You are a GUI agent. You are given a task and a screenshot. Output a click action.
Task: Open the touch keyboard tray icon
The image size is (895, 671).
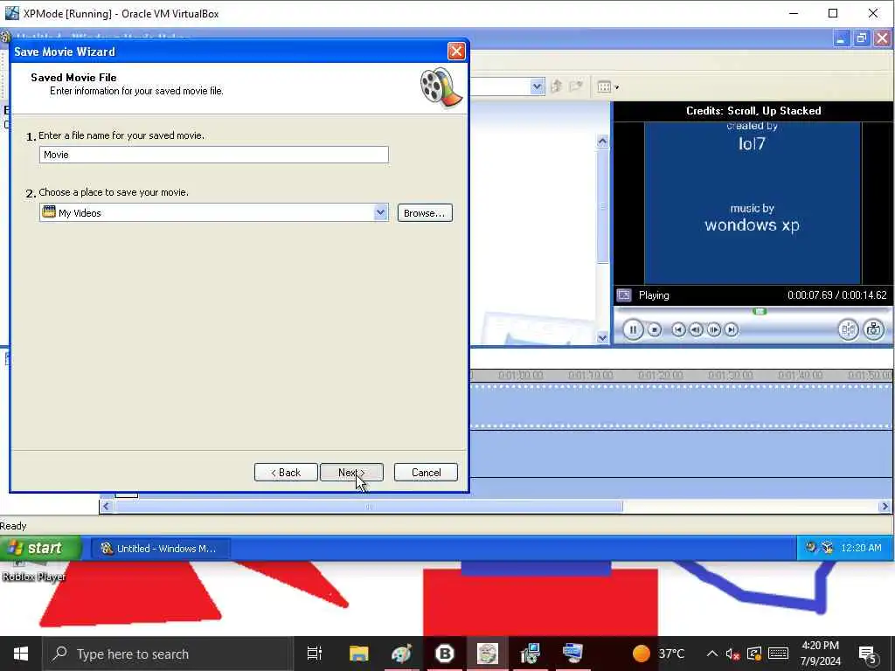tap(778, 654)
